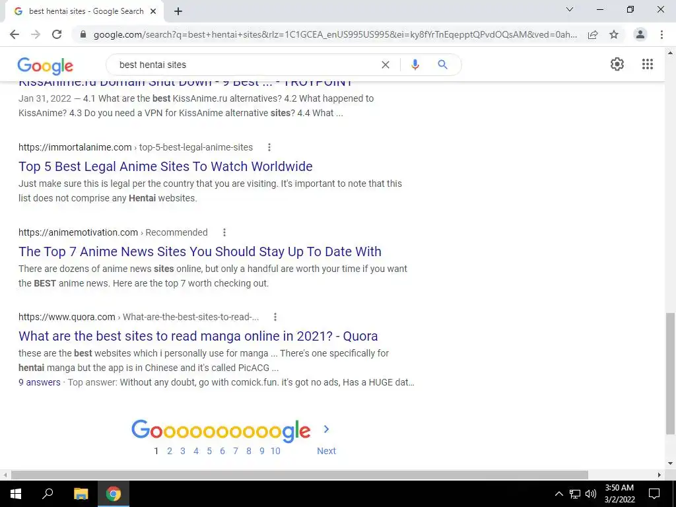Open Quora best manga sites link
The image size is (676, 507).
coord(198,336)
